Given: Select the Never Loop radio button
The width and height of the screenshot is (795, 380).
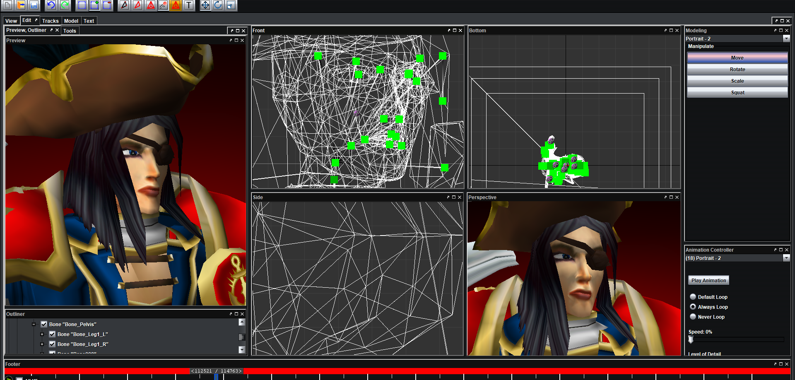Looking at the screenshot, I should (693, 317).
